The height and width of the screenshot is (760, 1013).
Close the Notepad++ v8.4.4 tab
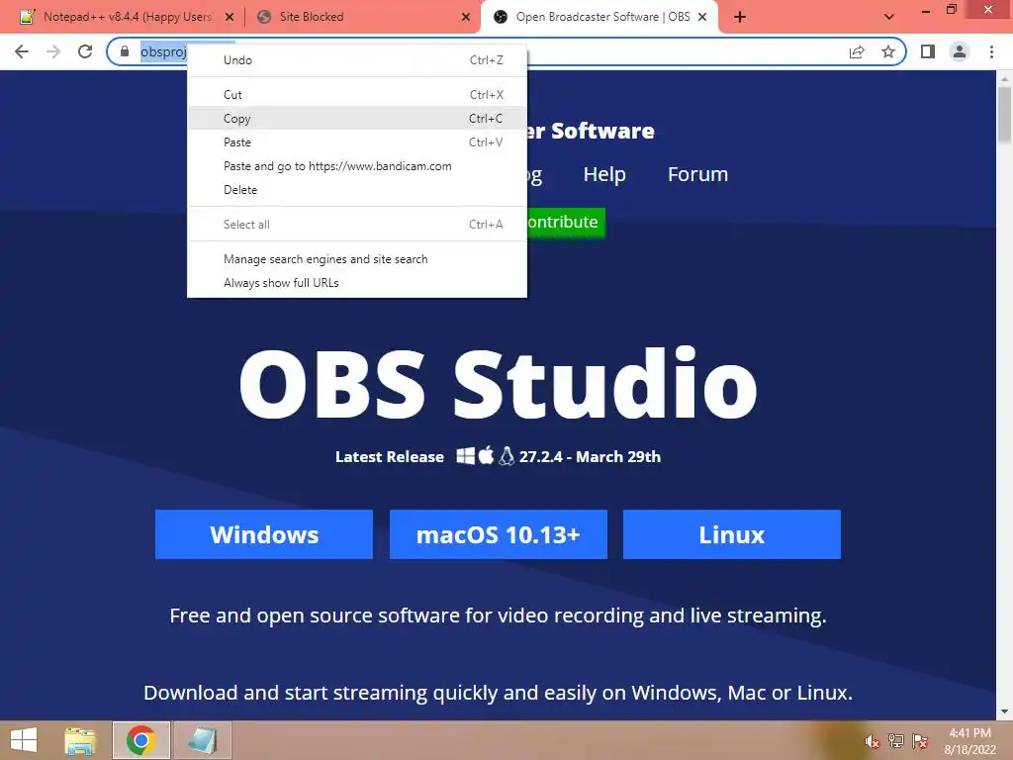click(230, 18)
